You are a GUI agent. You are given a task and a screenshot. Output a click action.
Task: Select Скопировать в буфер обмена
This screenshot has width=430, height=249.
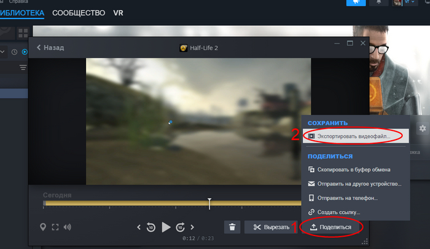point(356,170)
